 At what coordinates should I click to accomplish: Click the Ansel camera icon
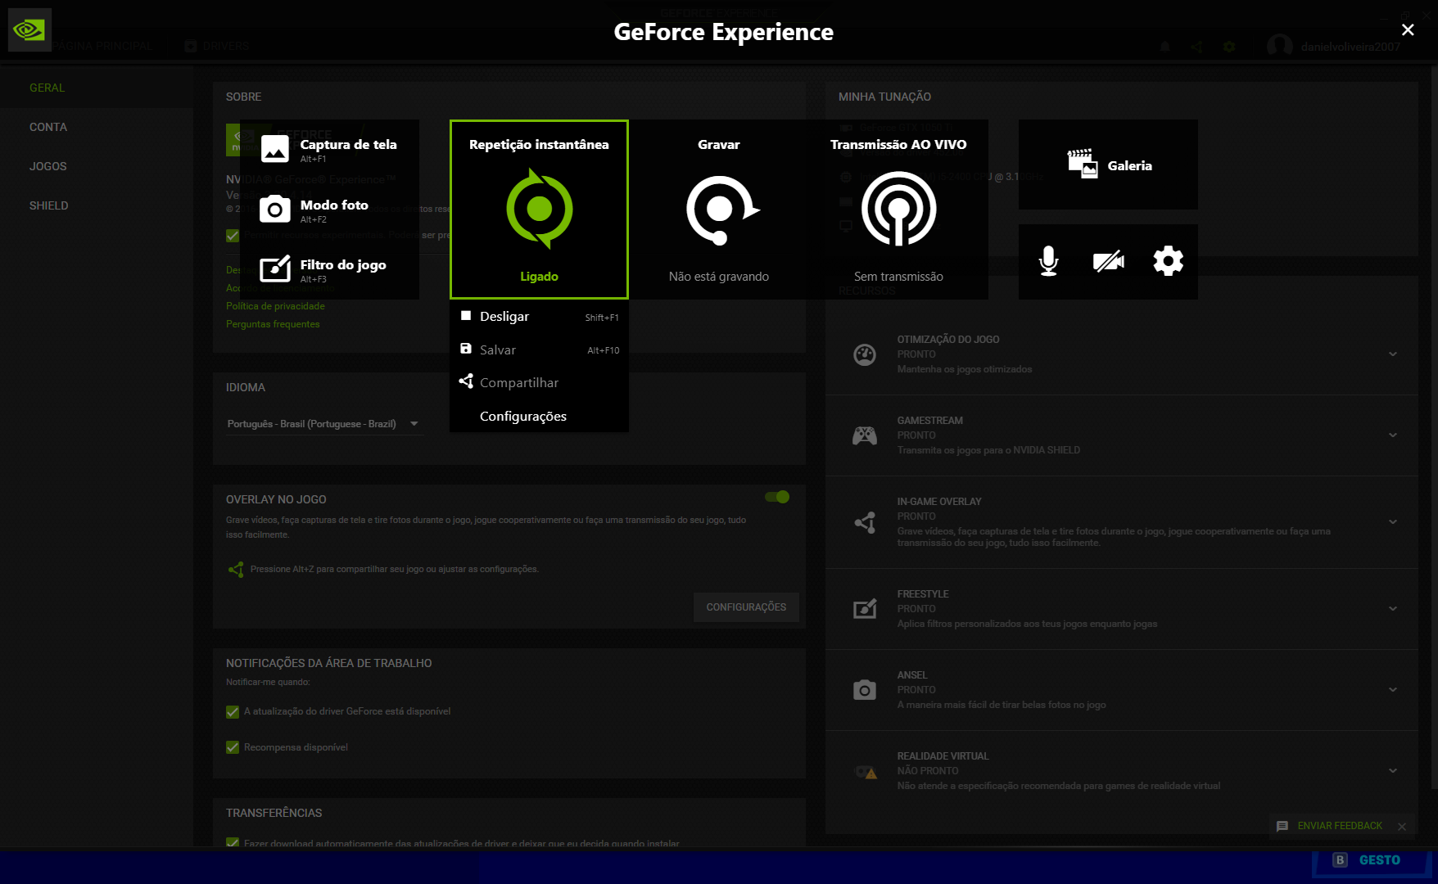click(x=865, y=690)
